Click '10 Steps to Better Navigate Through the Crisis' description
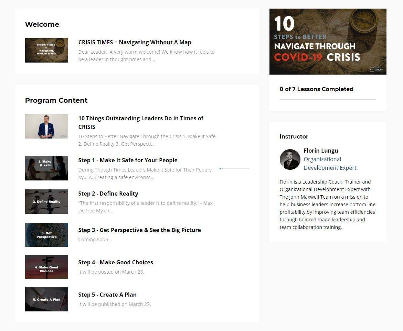403x331 pixels. pos(147,140)
